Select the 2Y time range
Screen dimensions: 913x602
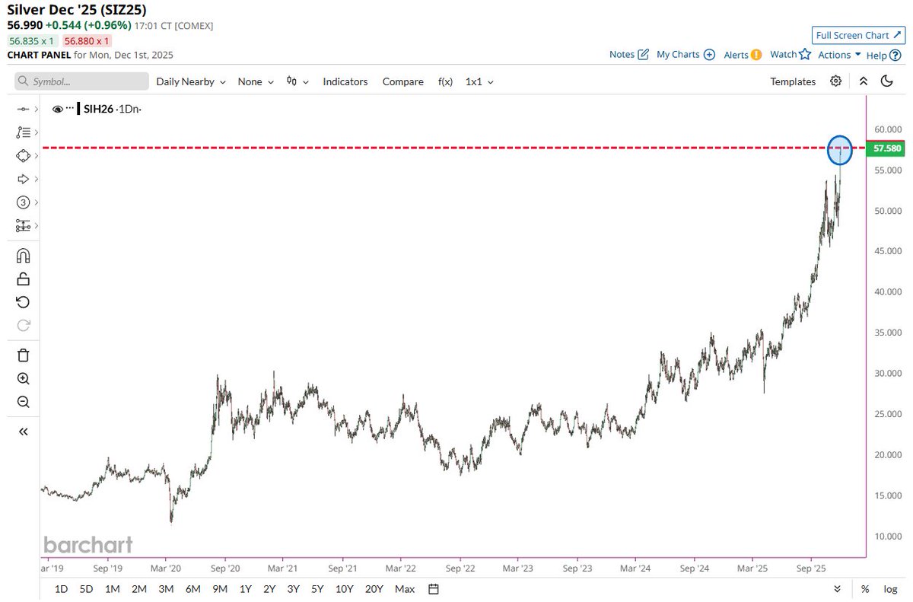(x=270, y=589)
